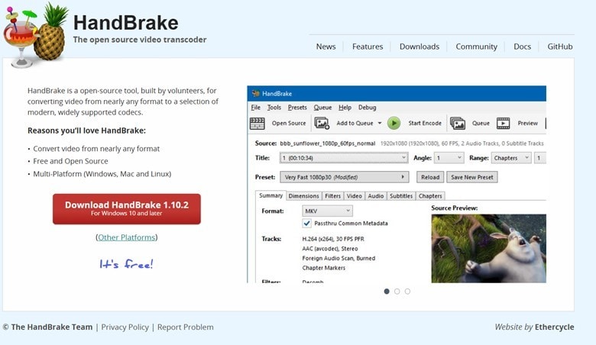Screen dimensions: 596x345
Task: Click the track text AAC (avcodec), Stereo
Action: coord(330,249)
